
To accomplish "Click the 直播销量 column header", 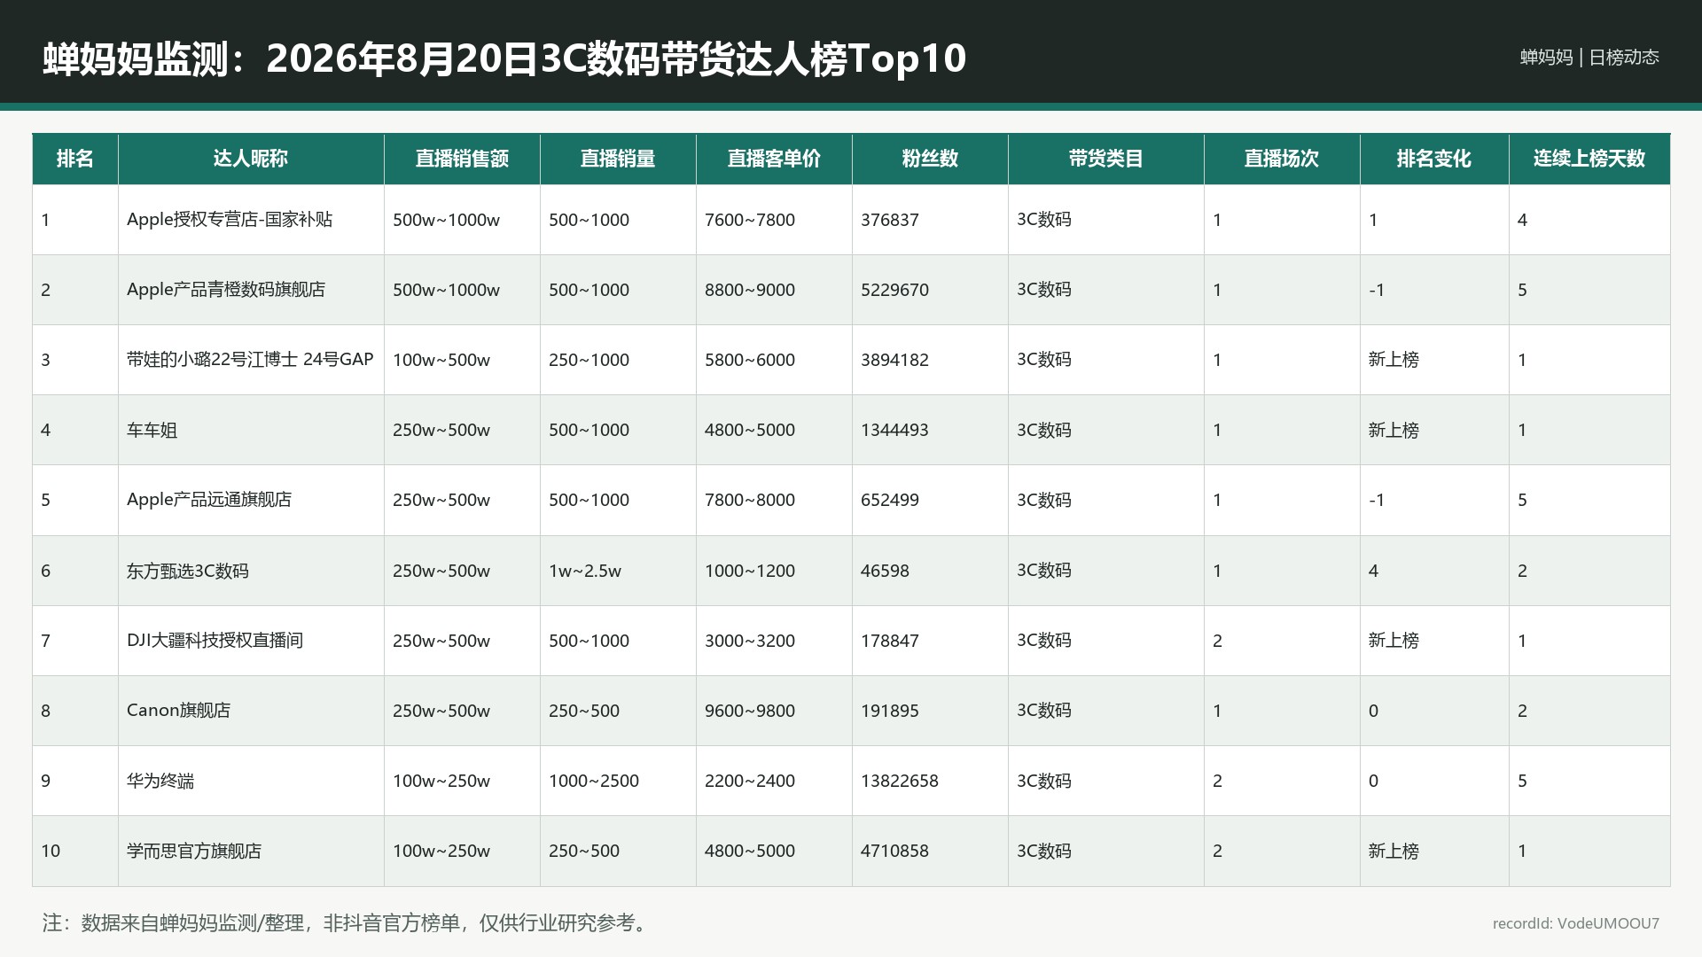I will click(618, 159).
